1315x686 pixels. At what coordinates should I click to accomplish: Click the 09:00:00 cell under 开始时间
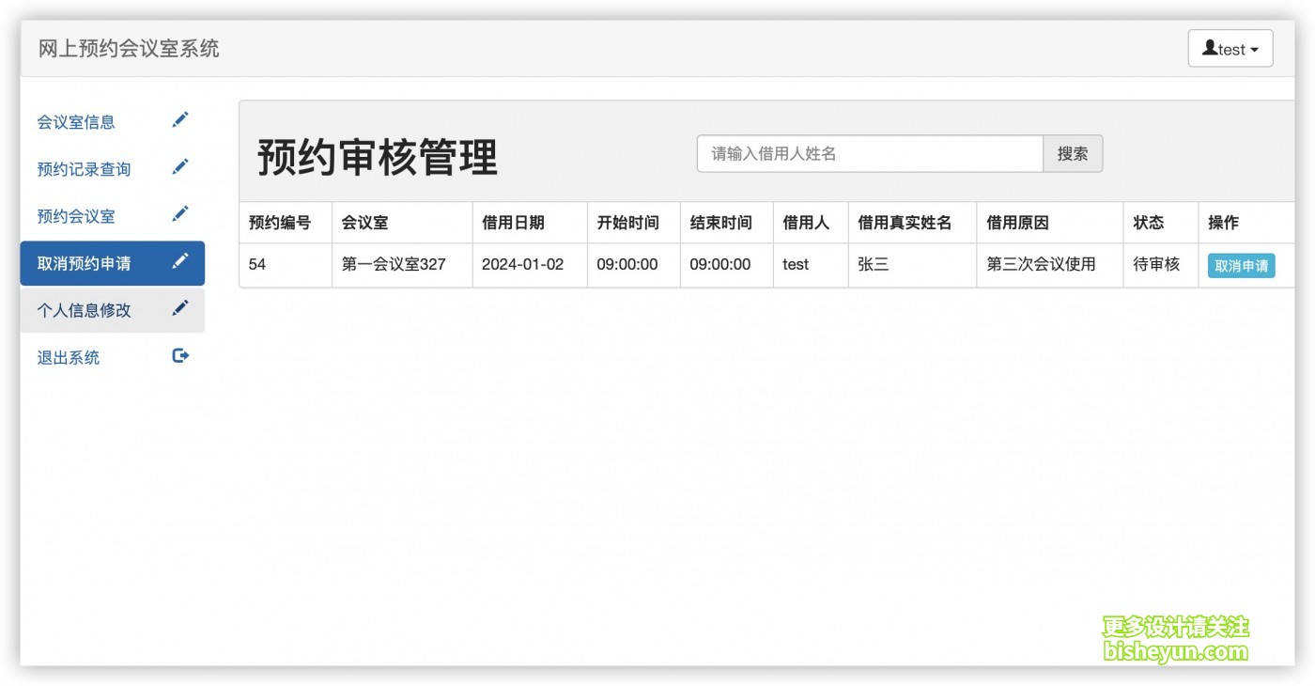(634, 265)
